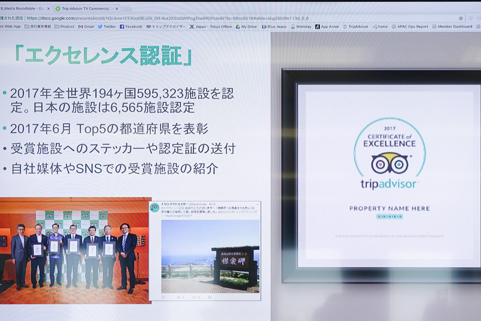Open the トリップアドバイザー bookmark
The image size is (481, 321).
[x=166, y=26]
